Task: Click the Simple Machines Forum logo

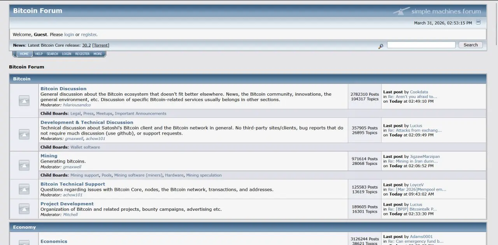Action: pyautogui.click(x=437, y=11)
